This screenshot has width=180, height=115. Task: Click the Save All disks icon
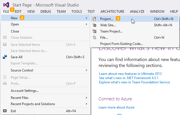pos(5,57)
